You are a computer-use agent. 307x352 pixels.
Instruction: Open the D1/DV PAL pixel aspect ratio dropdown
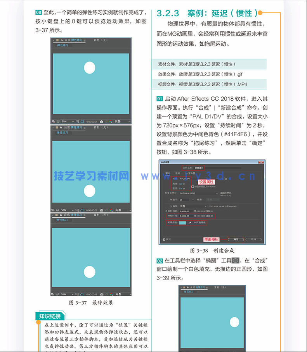pyautogui.click(x=199, y=193)
